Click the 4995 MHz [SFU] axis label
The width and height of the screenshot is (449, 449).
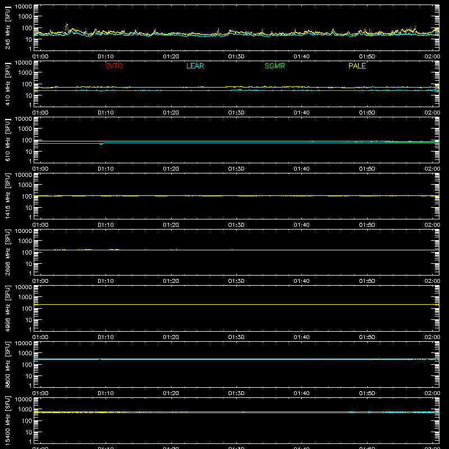click(8, 308)
